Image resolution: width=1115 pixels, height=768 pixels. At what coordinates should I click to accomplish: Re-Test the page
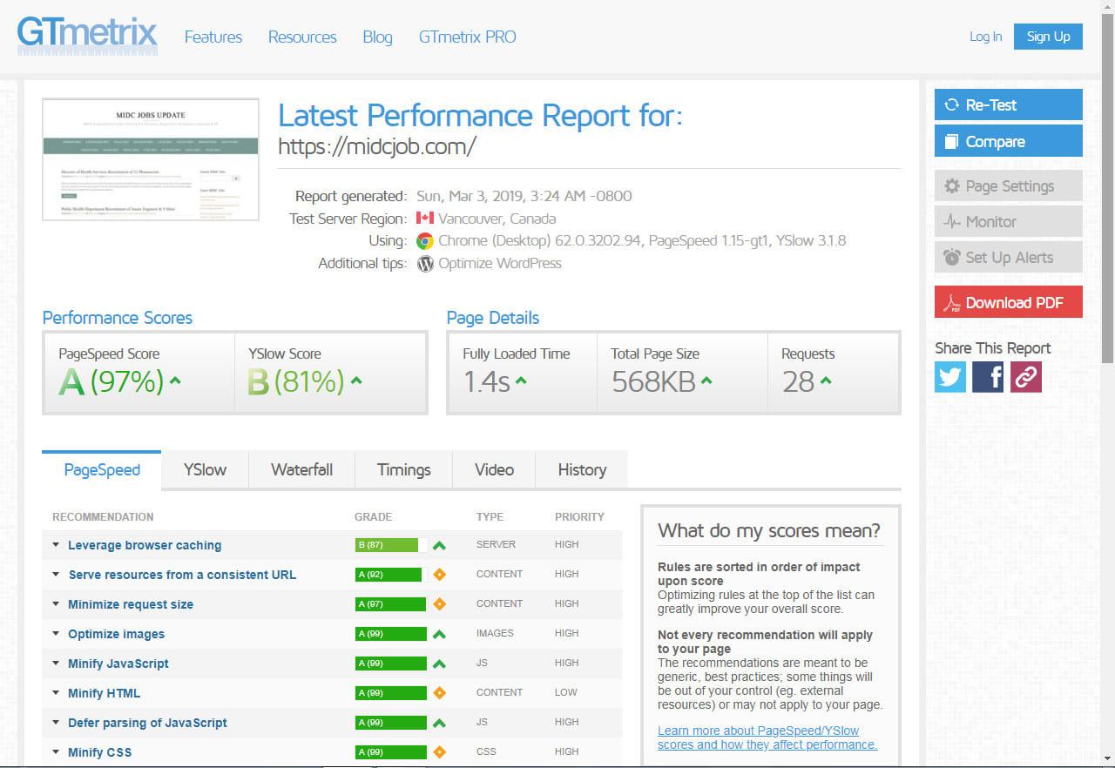1008,104
